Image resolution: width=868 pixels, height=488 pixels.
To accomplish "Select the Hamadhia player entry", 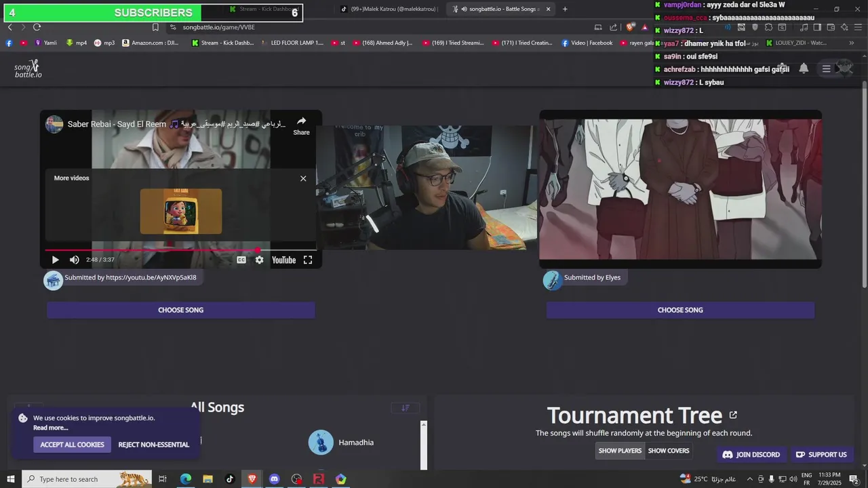I will (x=342, y=443).
